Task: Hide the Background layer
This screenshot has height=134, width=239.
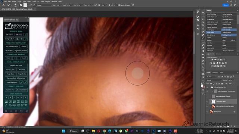Action: pos(207,112)
